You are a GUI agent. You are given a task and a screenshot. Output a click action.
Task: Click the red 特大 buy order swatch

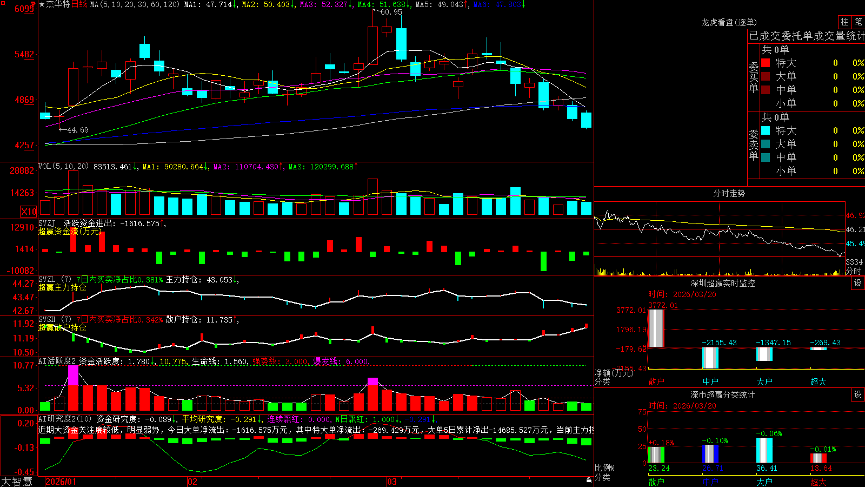[766, 63]
